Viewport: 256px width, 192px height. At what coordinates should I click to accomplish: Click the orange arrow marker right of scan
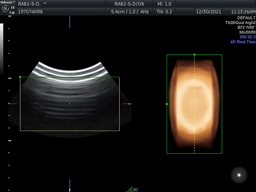129,104
